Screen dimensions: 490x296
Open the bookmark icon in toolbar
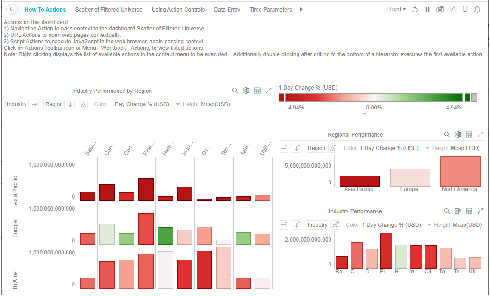pyautogui.click(x=465, y=10)
